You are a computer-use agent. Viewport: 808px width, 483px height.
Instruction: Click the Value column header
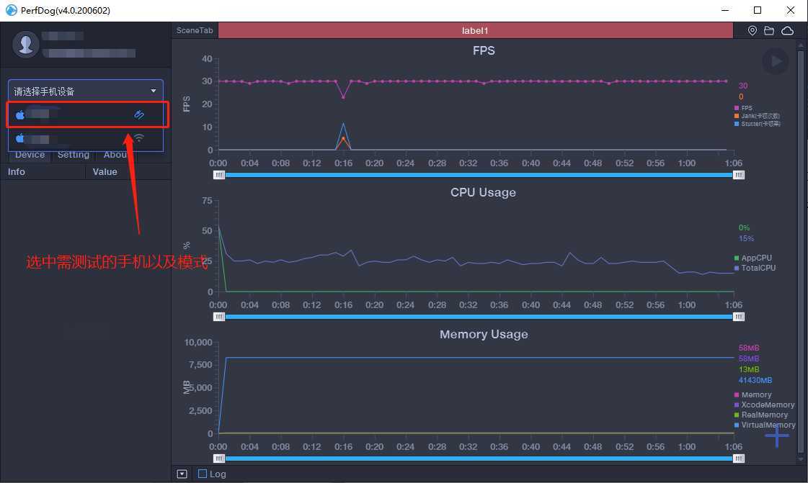click(x=105, y=172)
